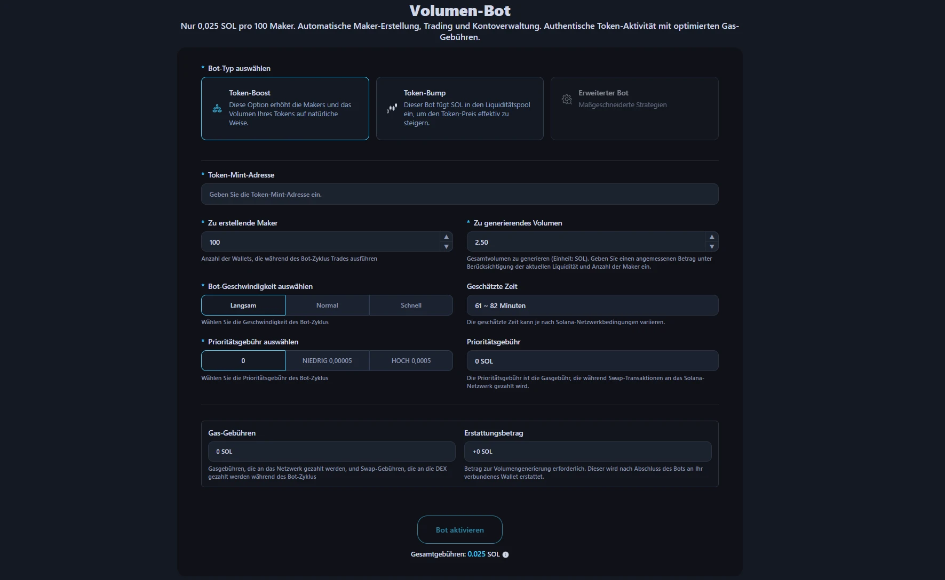Click the Zu generierendes Volumen field

tap(585, 242)
